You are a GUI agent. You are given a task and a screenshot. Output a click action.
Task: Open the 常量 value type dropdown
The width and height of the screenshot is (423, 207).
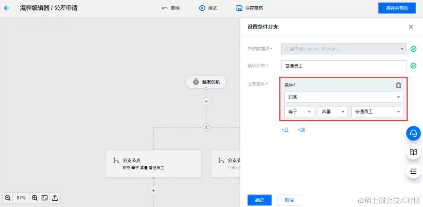click(333, 112)
